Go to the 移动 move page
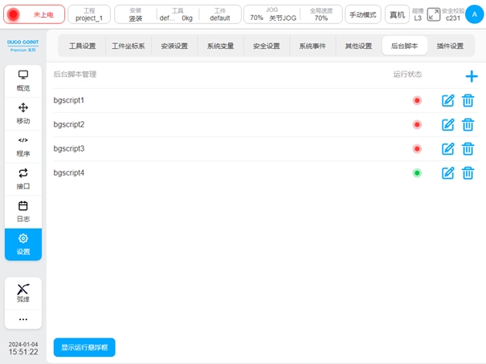This screenshot has width=486, height=364. pyautogui.click(x=23, y=113)
